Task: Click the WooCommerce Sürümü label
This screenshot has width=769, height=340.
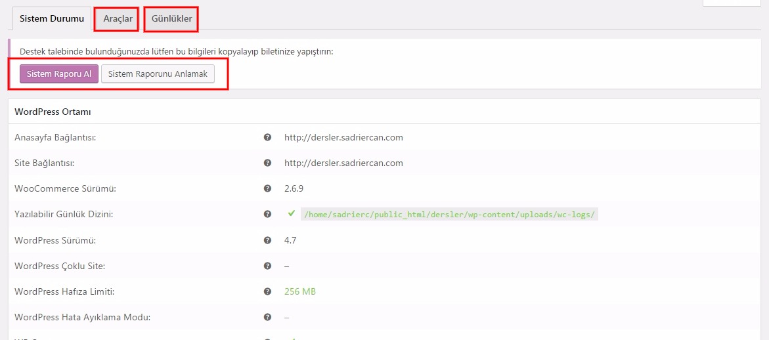Action: point(65,188)
